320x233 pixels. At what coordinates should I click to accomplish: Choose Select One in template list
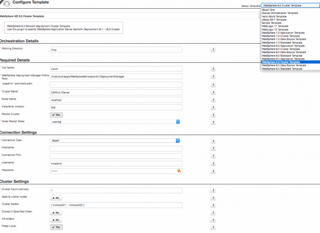pyautogui.click(x=290, y=10)
